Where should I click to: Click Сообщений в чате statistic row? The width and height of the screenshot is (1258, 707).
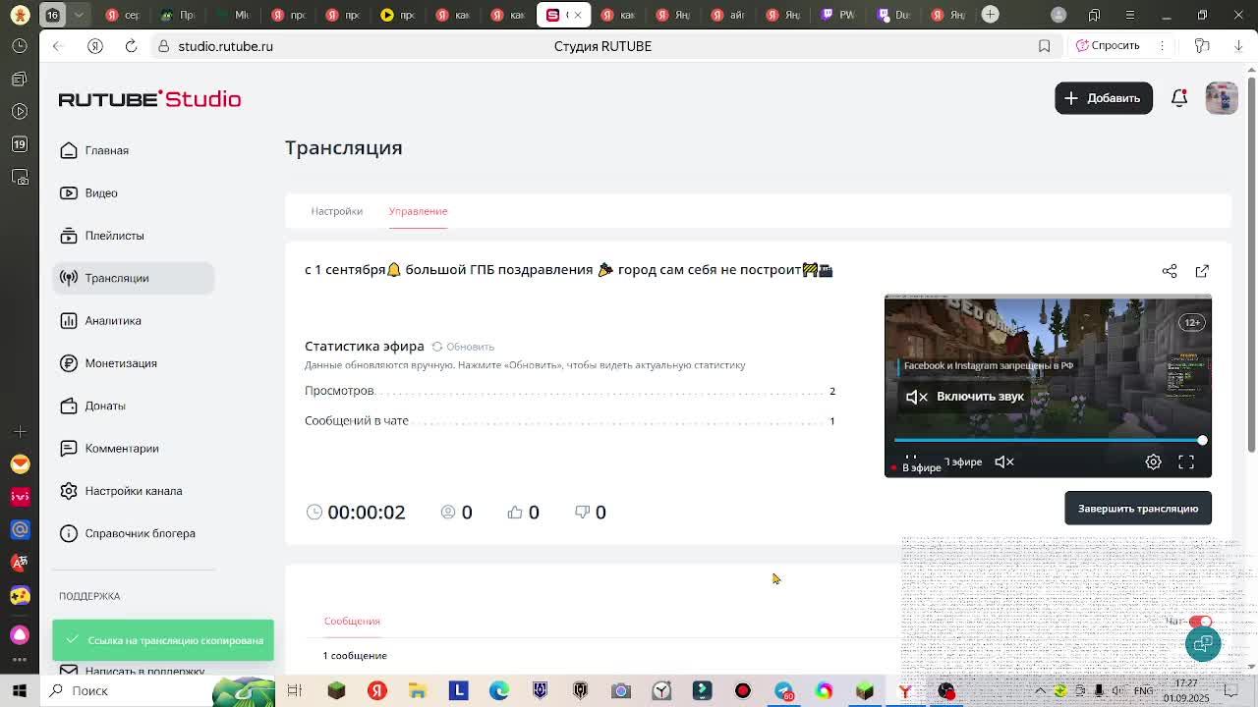click(570, 420)
